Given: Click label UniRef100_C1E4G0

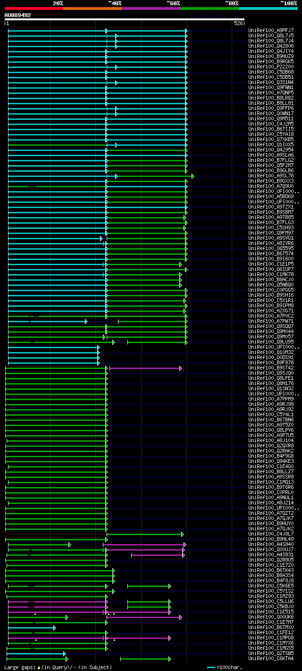Looking at the screenshot, I should pyautogui.click(x=271, y=467).
